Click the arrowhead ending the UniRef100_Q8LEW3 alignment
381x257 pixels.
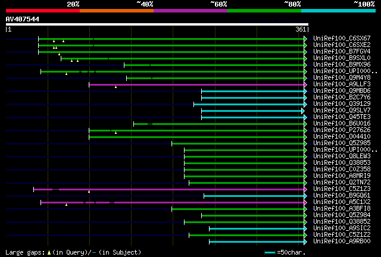[305, 156]
